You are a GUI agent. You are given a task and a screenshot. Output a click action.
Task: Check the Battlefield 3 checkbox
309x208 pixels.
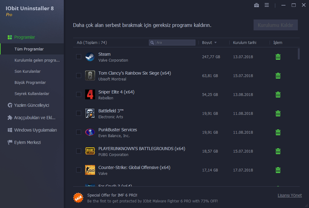pyautogui.click(x=79, y=114)
